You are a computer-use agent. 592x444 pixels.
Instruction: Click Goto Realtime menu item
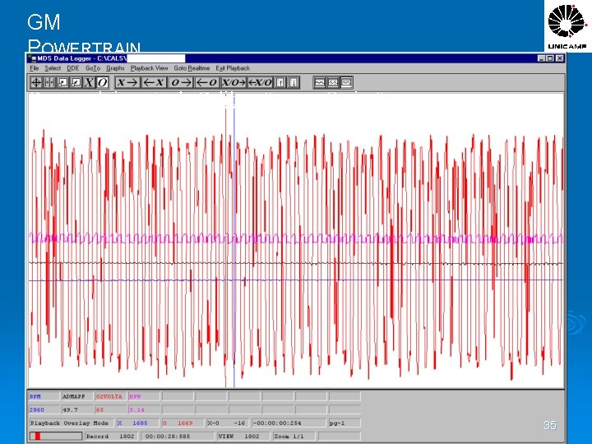click(192, 68)
